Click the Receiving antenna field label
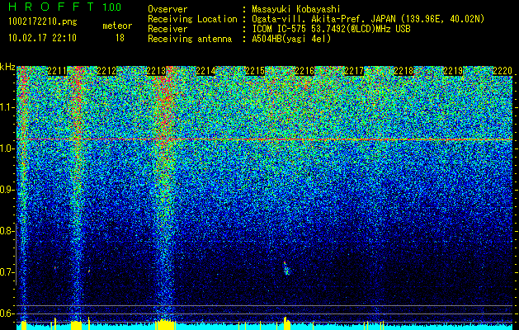The image size is (519, 330). pos(190,39)
